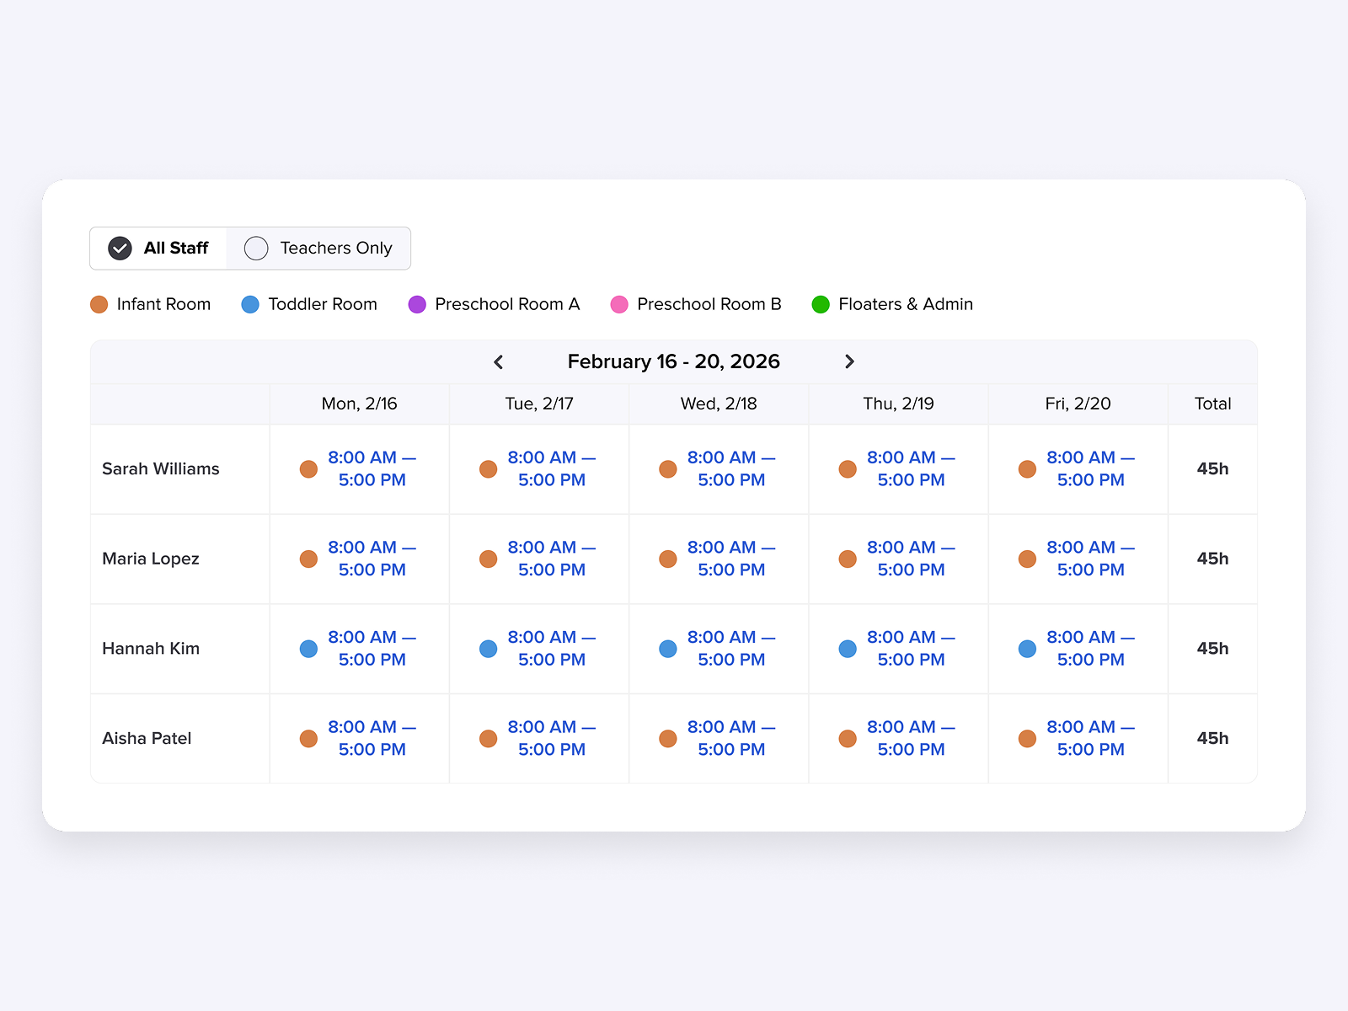Open Sarah Williams Monday 2/16 shift
The image size is (1348, 1011).
(x=360, y=468)
